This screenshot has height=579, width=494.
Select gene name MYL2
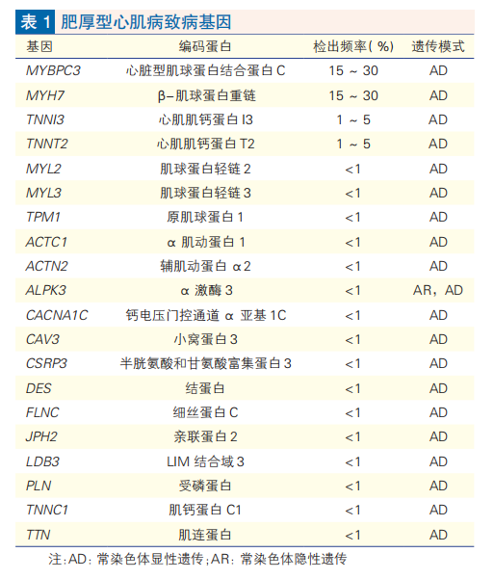[43, 169]
